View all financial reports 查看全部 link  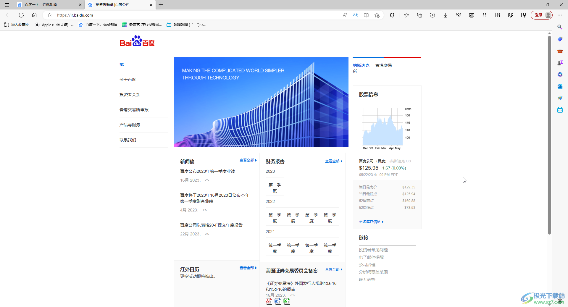click(333, 161)
